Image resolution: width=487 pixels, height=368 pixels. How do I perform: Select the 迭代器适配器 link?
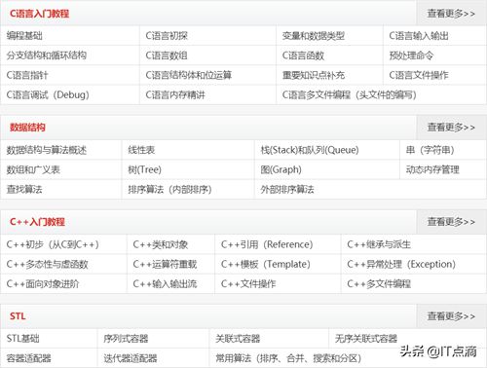[x=131, y=358]
